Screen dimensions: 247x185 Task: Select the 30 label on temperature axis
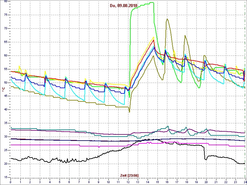point(6,137)
